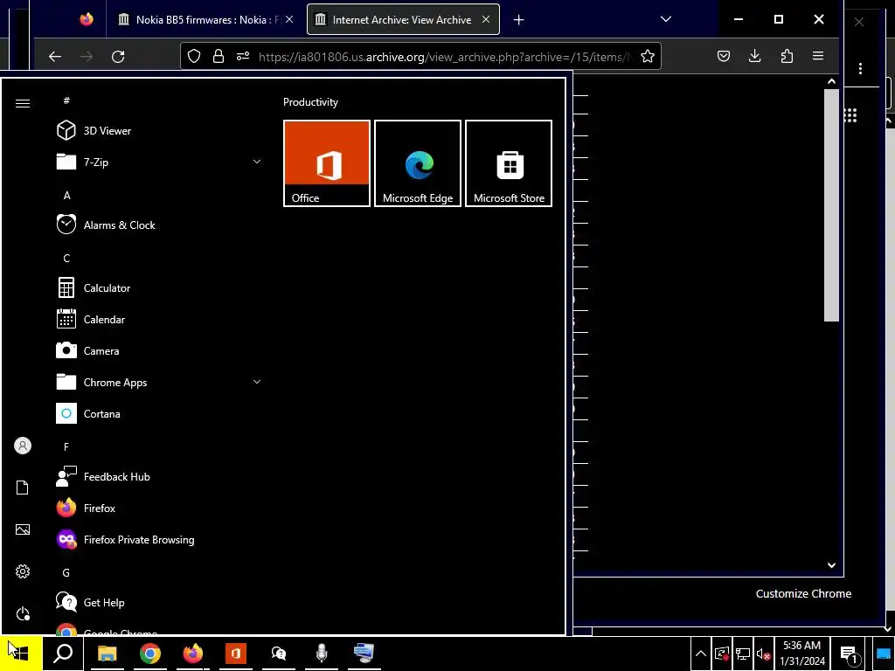Image resolution: width=895 pixels, height=671 pixels.
Task: Open File Explorer from the taskbar
Action: tap(107, 654)
